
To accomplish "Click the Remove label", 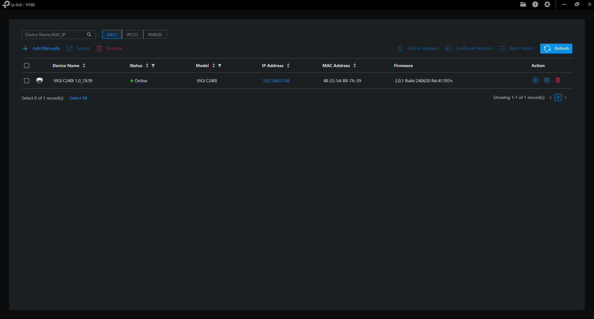I will click(x=114, y=49).
